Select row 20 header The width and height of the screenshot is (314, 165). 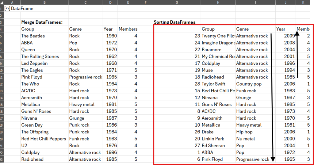click(x=2, y=139)
